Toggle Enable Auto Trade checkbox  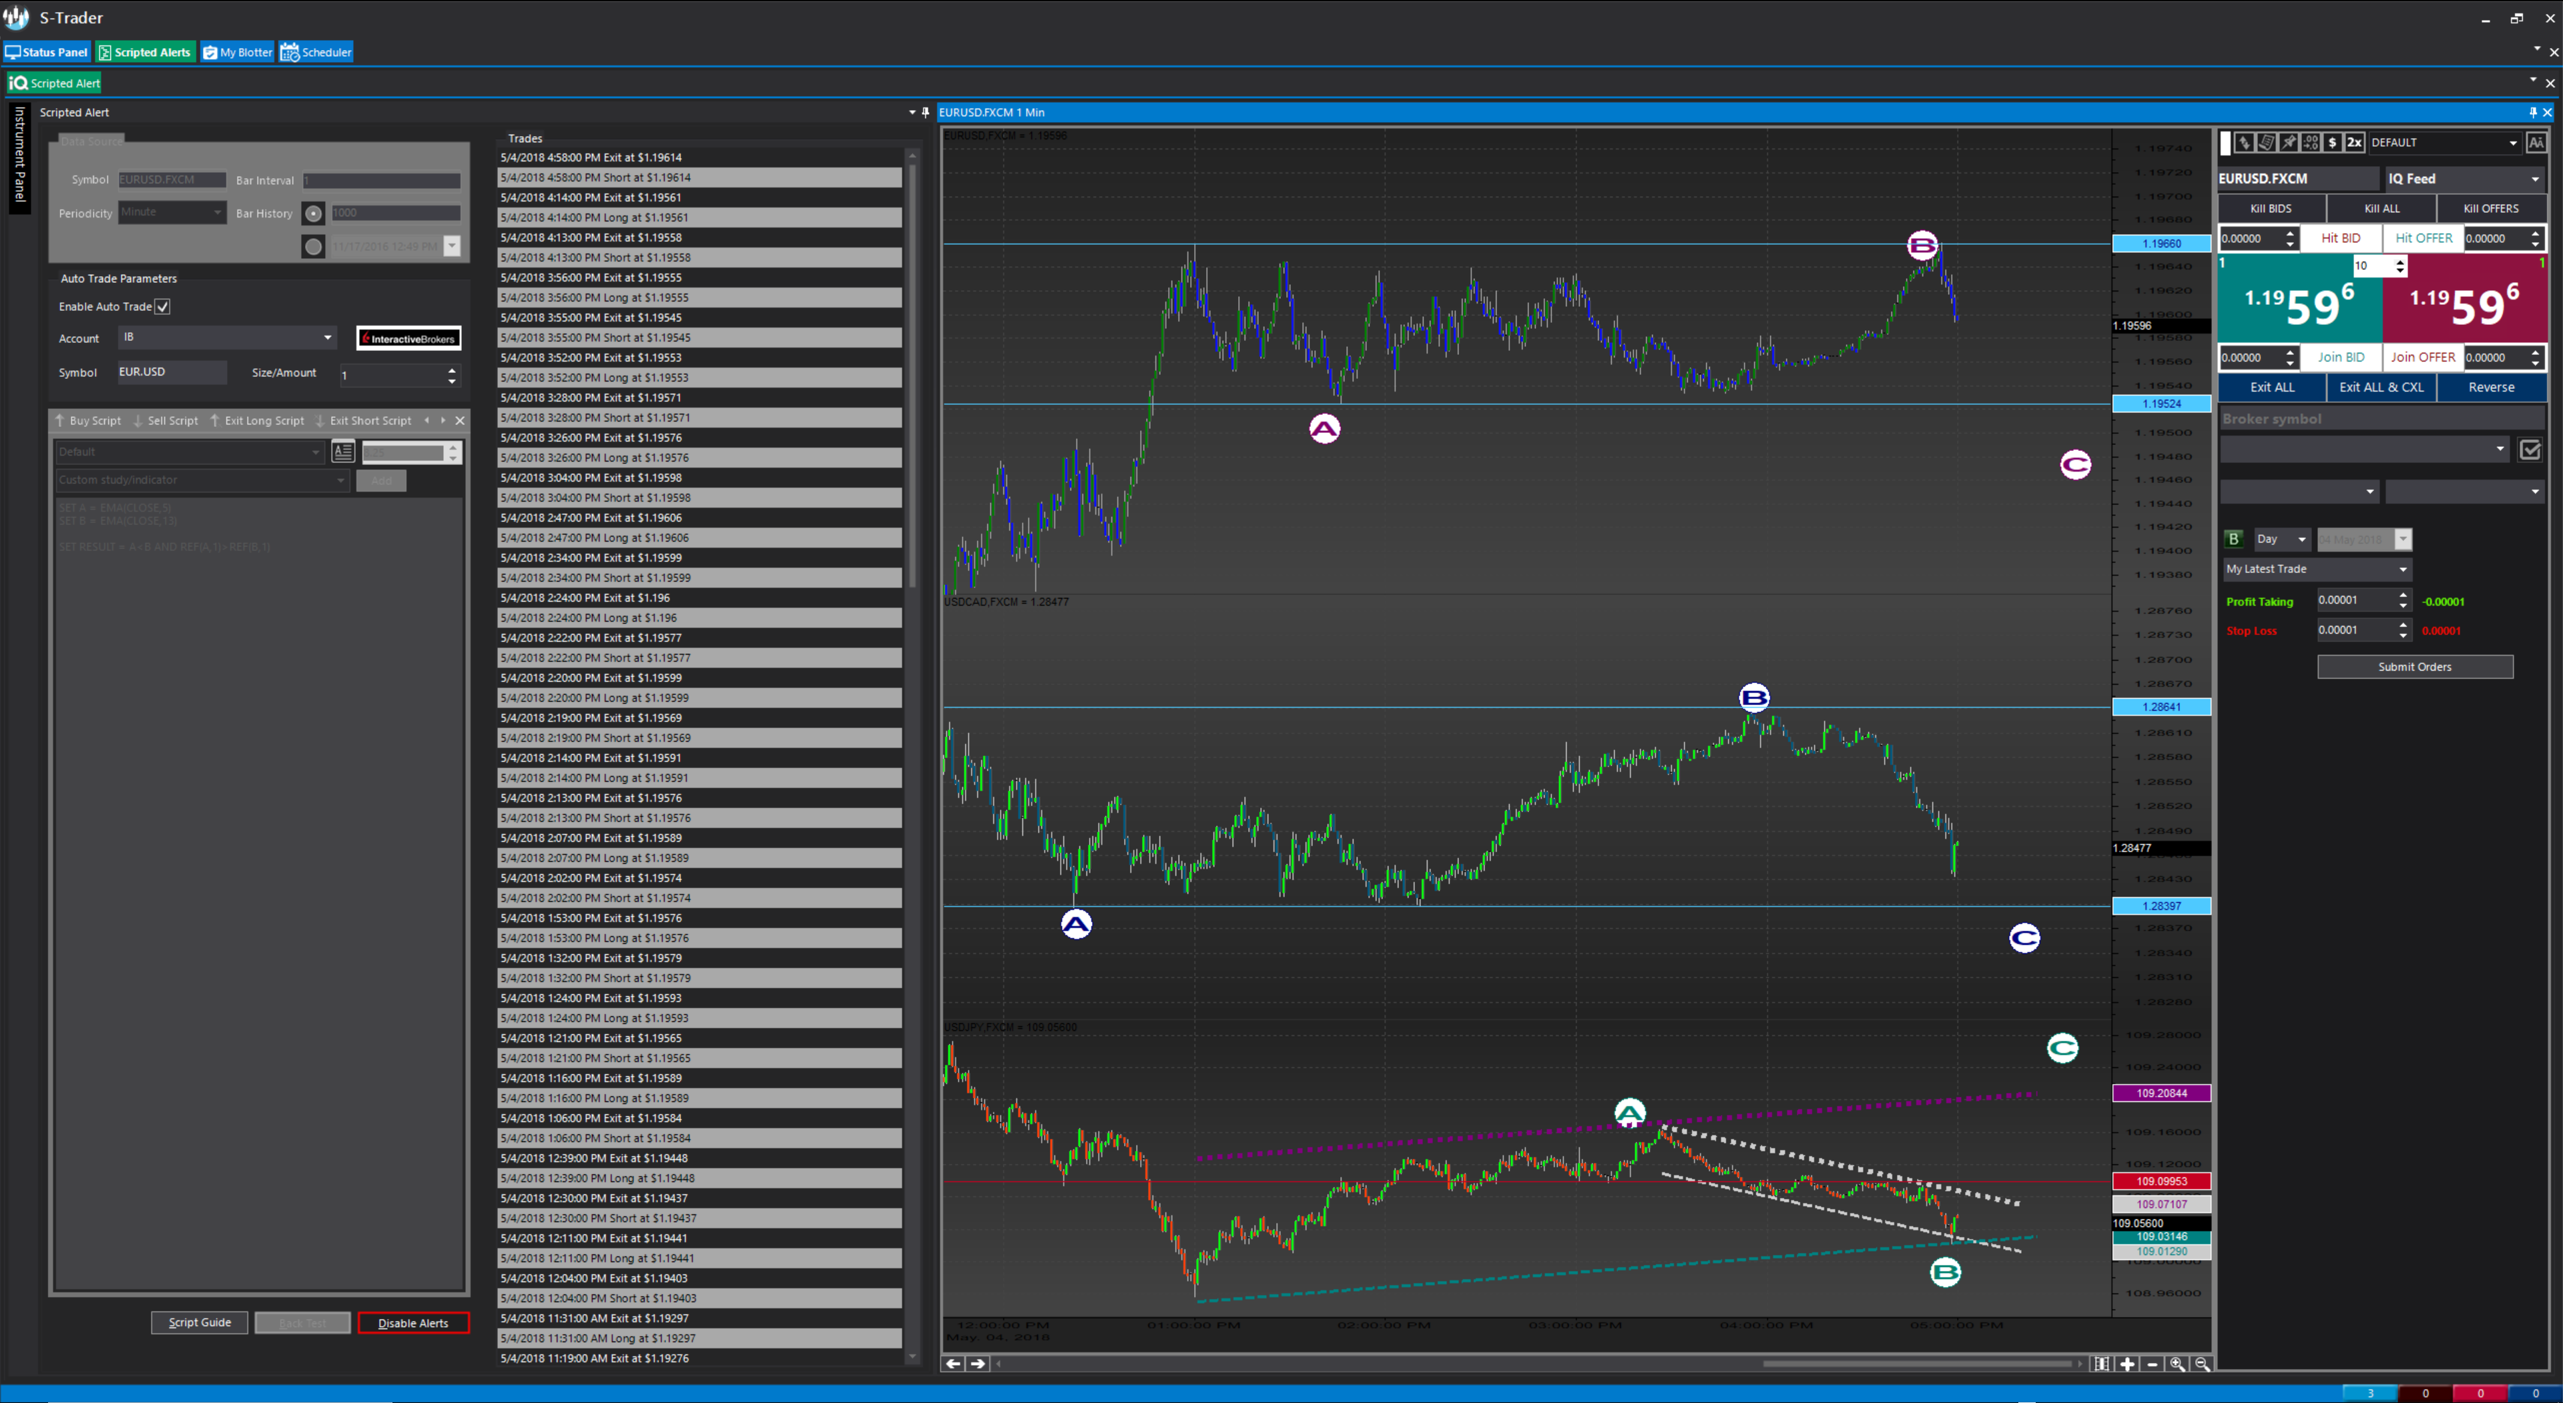(x=163, y=306)
